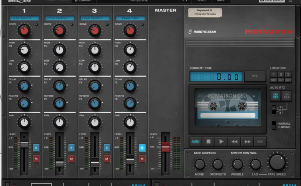Click the Robotic Bean logo

(202, 31)
